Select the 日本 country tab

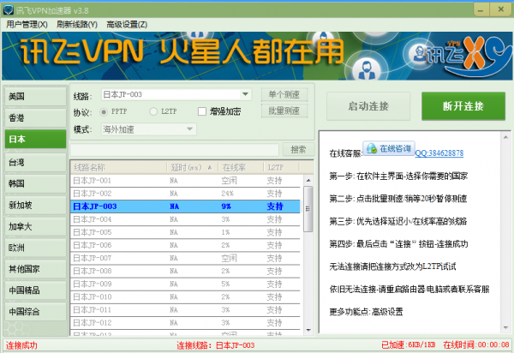(35, 139)
